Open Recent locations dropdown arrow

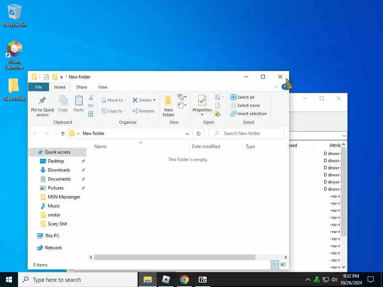click(x=55, y=133)
